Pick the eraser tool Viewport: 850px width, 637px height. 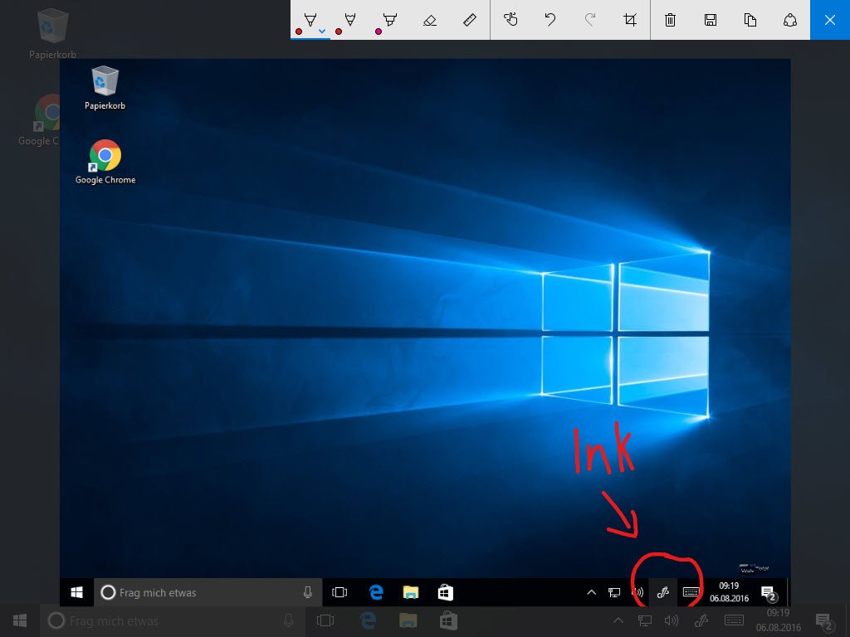429,20
